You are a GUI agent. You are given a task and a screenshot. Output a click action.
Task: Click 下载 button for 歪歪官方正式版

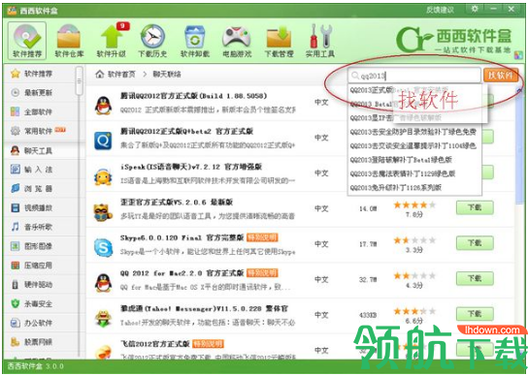[x=475, y=207]
